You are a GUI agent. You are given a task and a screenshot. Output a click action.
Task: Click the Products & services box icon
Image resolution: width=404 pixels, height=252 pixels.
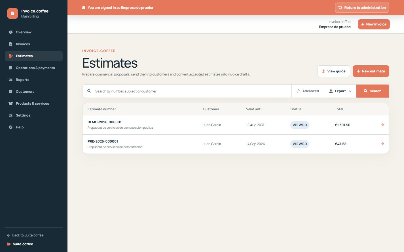(x=10, y=104)
